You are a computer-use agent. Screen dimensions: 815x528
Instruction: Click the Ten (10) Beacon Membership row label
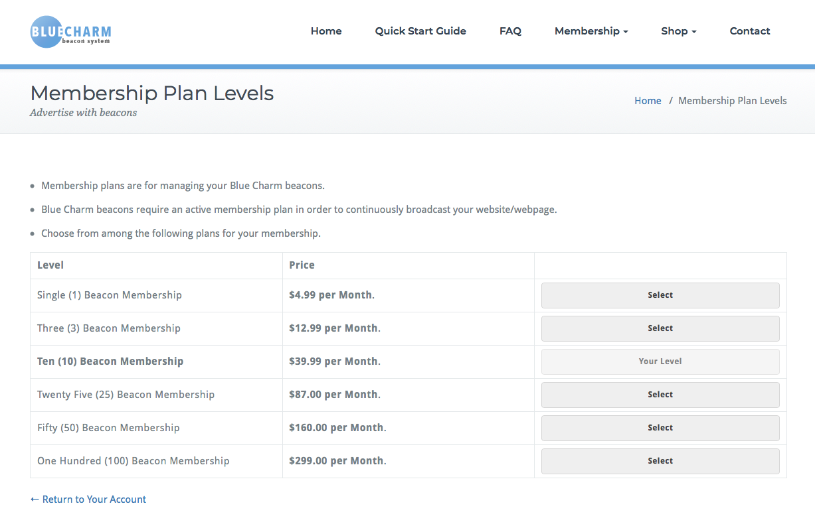tap(110, 362)
